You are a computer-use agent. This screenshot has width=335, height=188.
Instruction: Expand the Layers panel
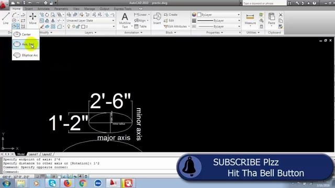pyautogui.click(x=91, y=32)
